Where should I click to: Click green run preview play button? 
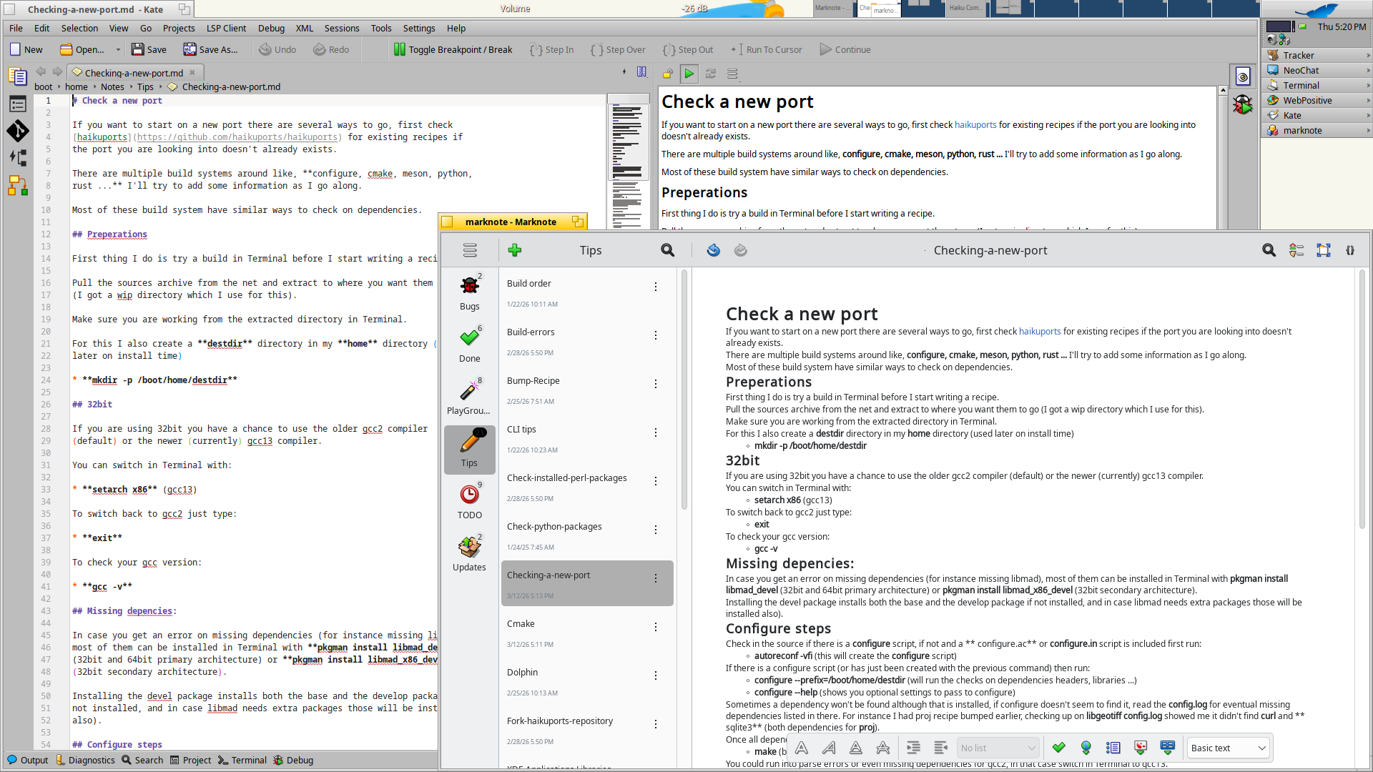pyautogui.click(x=689, y=74)
